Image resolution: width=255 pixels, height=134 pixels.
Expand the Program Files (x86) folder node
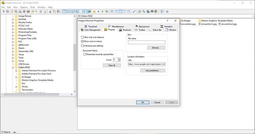13,39
